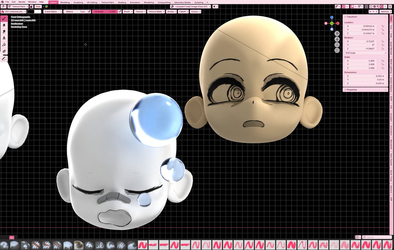Select the Mask tool

[x=4, y=51]
